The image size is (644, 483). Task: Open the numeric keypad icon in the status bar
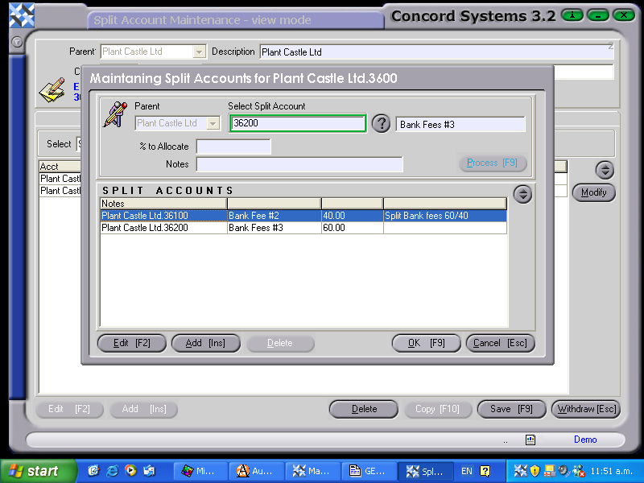coord(530,440)
